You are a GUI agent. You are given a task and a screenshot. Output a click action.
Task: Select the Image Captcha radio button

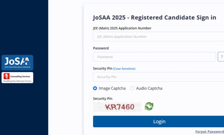pyautogui.click(x=95, y=88)
